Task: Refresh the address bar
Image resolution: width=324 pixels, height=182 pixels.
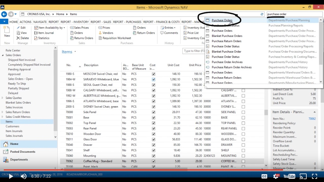Action: pyautogui.click(x=262, y=14)
